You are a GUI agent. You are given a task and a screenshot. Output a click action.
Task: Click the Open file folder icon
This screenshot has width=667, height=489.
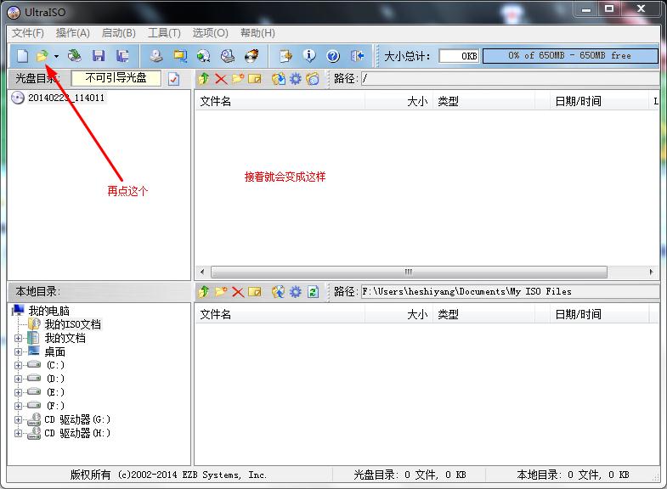pos(42,56)
